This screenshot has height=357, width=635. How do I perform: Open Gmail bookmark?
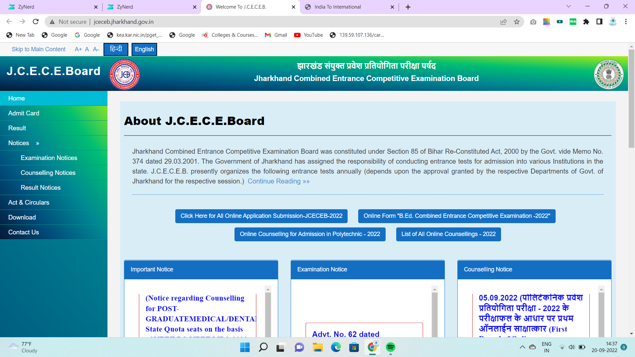coord(276,35)
